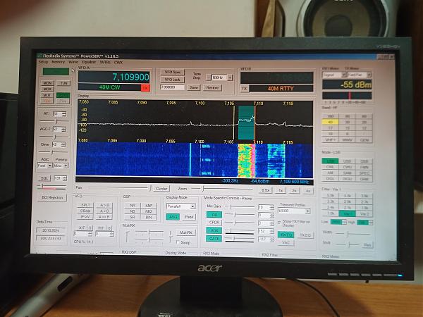This screenshot has width=423, height=317.
Task: Toggle the AVG display averaging button
Action: pos(173,217)
